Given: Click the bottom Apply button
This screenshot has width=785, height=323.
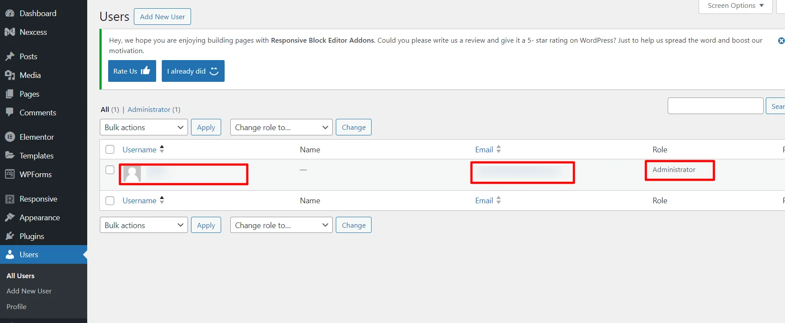Looking at the screenshot, I should (206, 225).
